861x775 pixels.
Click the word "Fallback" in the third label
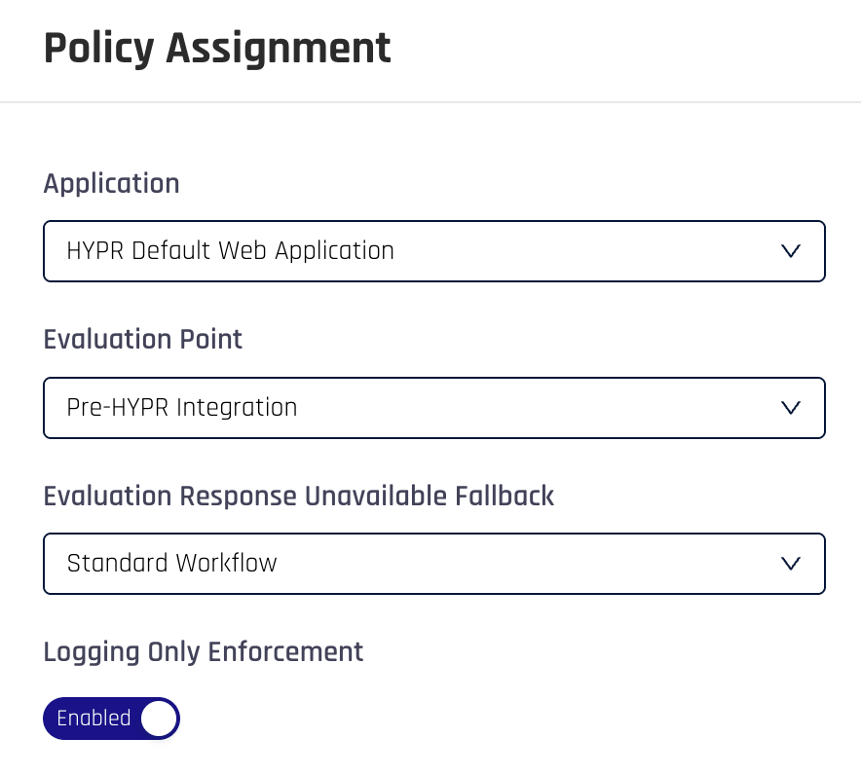click(x=505, y=496)
